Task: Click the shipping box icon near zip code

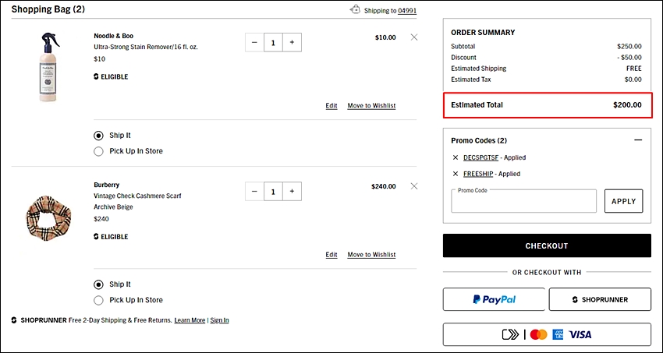Action: (355, 9)
